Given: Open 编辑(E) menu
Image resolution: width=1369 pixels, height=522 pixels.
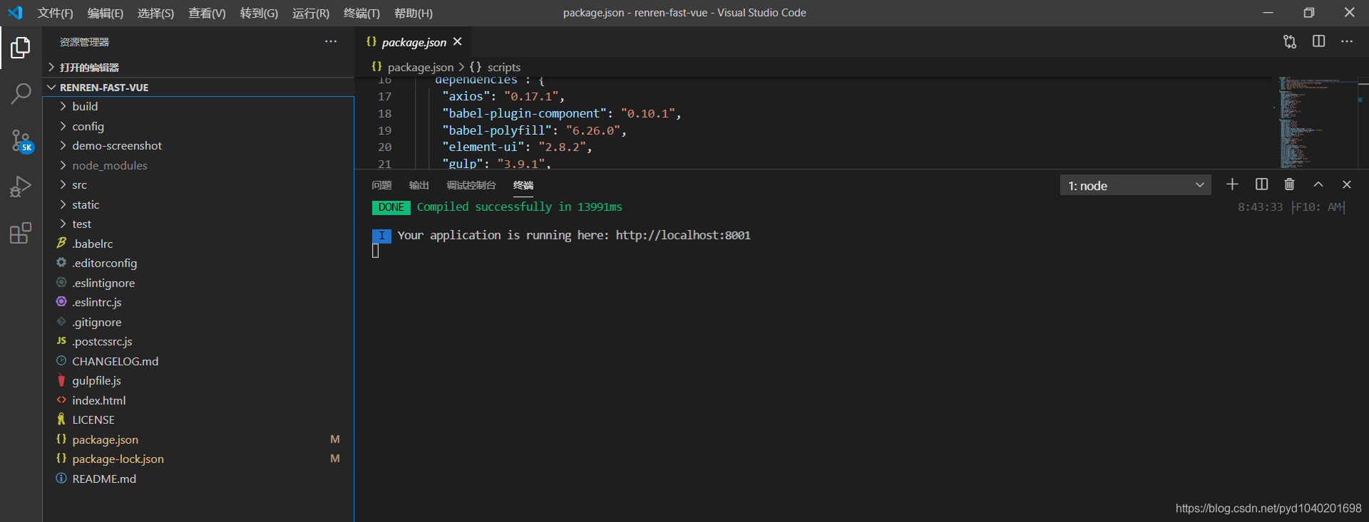Looking at the screenshot, I should [x=106, y=13].
